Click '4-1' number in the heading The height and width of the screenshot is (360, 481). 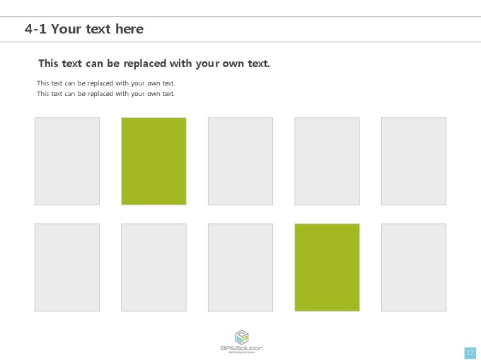coord(35,29)
